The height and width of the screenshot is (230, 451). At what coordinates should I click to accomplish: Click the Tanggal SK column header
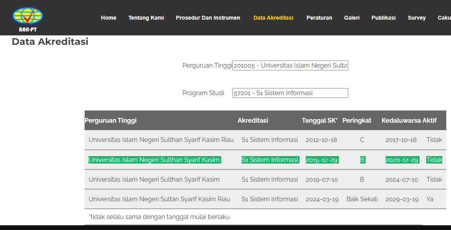320,120
